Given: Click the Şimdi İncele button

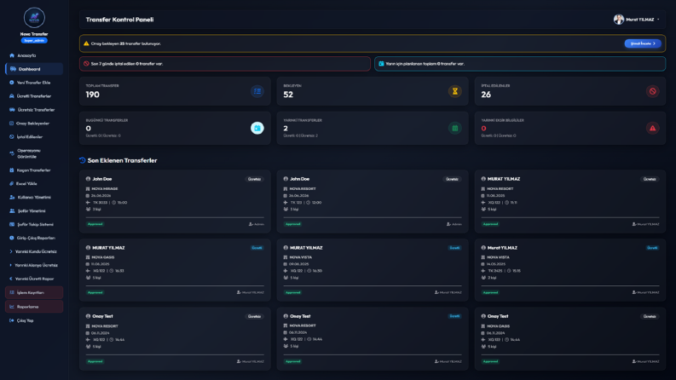Looking at the screenshot, I should (643, 43).
